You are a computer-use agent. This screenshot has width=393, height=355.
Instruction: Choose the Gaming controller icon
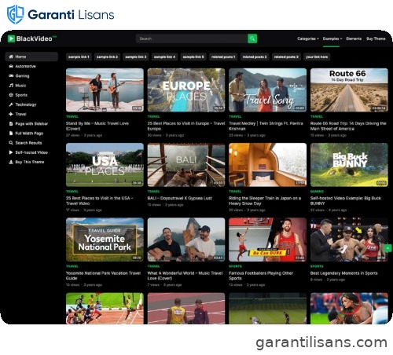pyautogui.click(x=11, y=76)
